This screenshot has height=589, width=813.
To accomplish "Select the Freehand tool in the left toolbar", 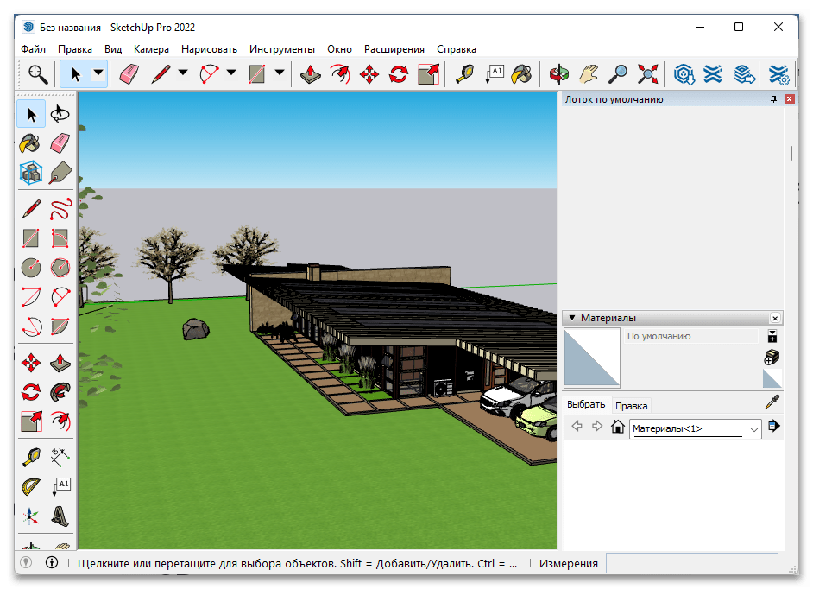I will (x=60, y=208).
